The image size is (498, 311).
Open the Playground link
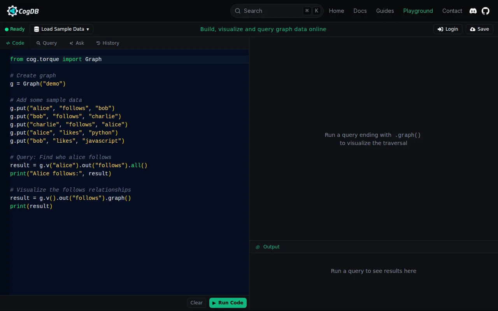[x=418, y=11]
